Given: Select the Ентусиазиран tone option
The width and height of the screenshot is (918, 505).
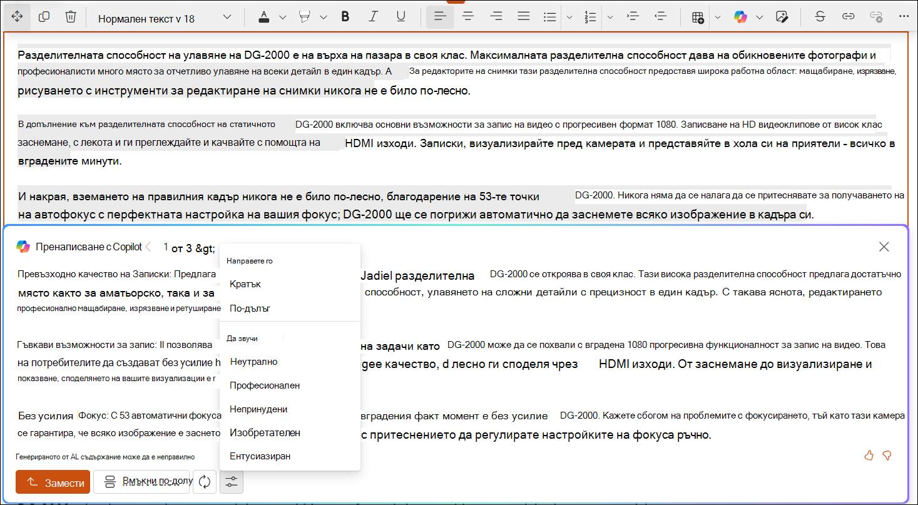Looking at the screenshot, I should coord(290,456).
